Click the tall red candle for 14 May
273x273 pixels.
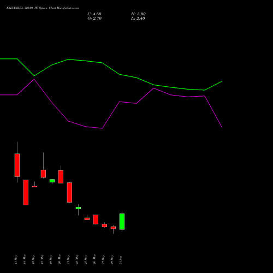(x=26, y=193)
